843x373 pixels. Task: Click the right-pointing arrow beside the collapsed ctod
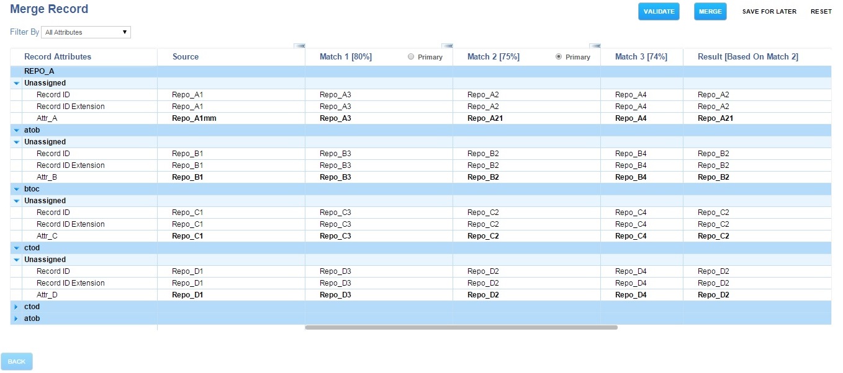[x=16, y=307]
